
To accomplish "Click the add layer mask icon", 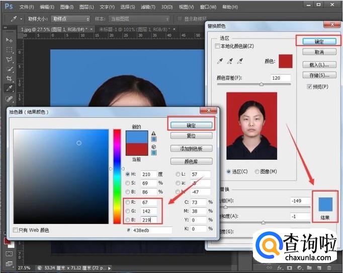I will click(289, 267).
